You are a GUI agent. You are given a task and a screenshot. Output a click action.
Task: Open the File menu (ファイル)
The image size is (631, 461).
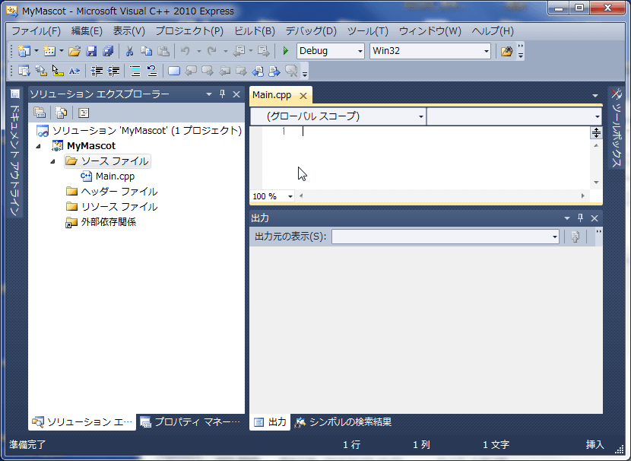36,31
